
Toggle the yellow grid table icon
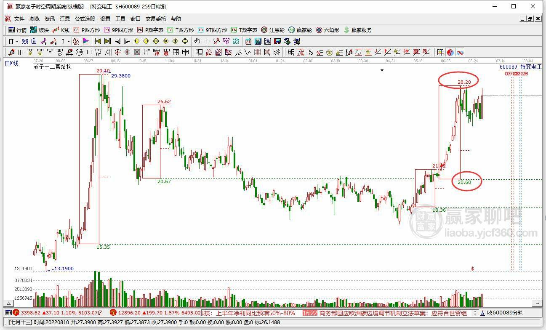tap(440, 52)
